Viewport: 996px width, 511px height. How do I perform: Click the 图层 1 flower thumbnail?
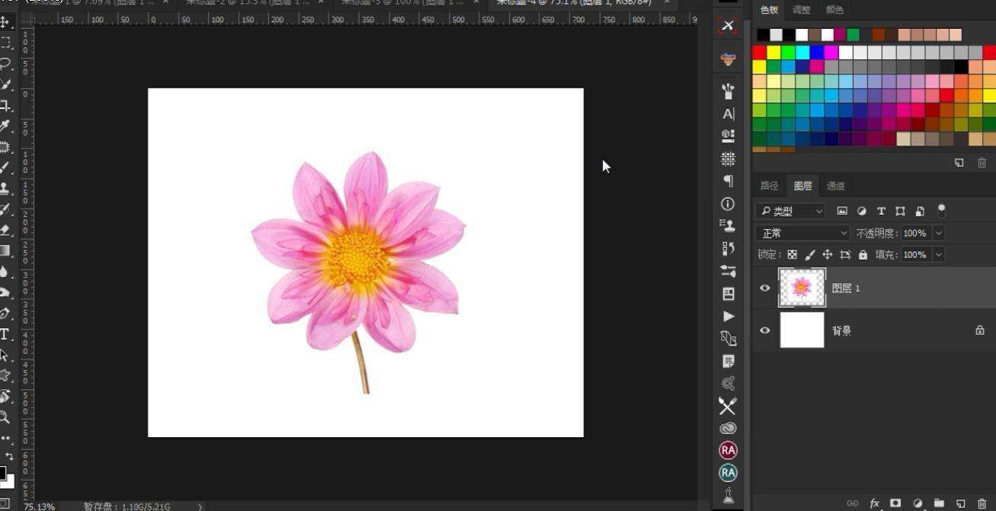(x=802, y=288)
